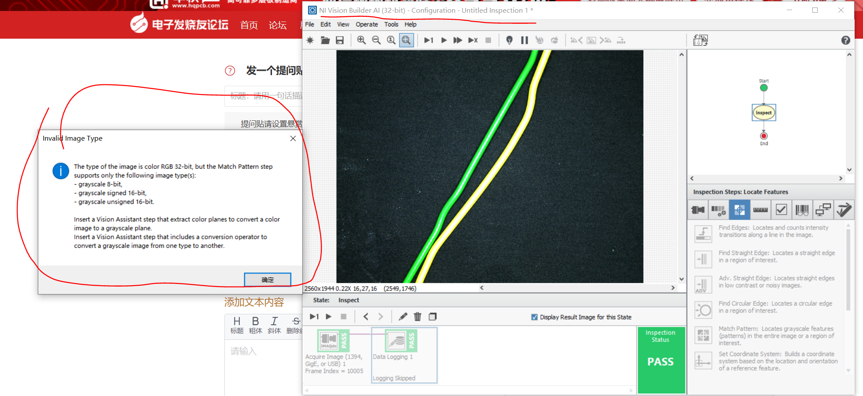
Task: Close the Invalid Image Type dialog
Action: point(293,138)
